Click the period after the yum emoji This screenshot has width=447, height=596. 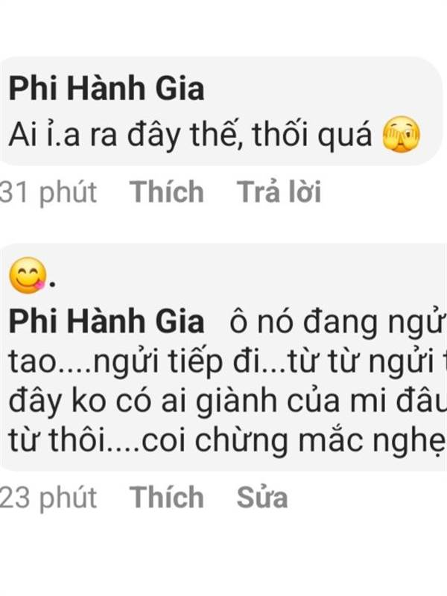(53, 285)
